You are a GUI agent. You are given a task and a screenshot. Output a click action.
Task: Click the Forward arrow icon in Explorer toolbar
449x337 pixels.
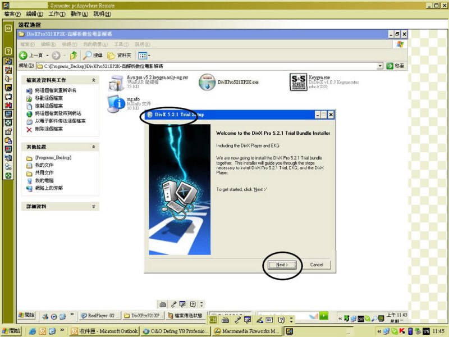coord(56,55)
